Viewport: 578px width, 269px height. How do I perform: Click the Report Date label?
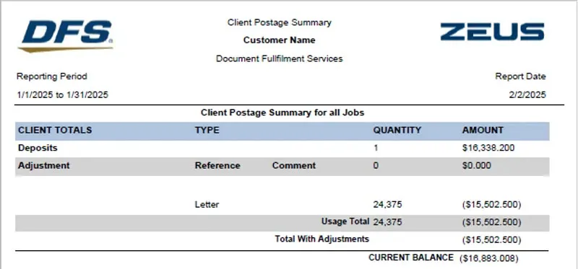[520, 76]
